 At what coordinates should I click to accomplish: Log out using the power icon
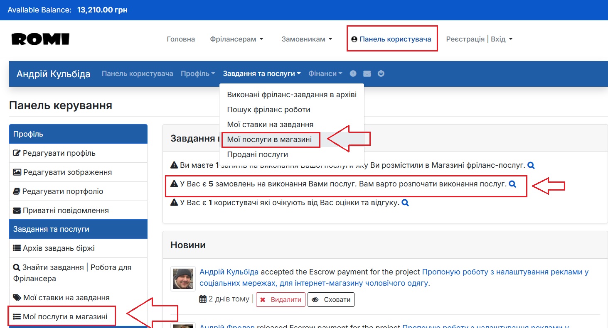coord(381,73)
